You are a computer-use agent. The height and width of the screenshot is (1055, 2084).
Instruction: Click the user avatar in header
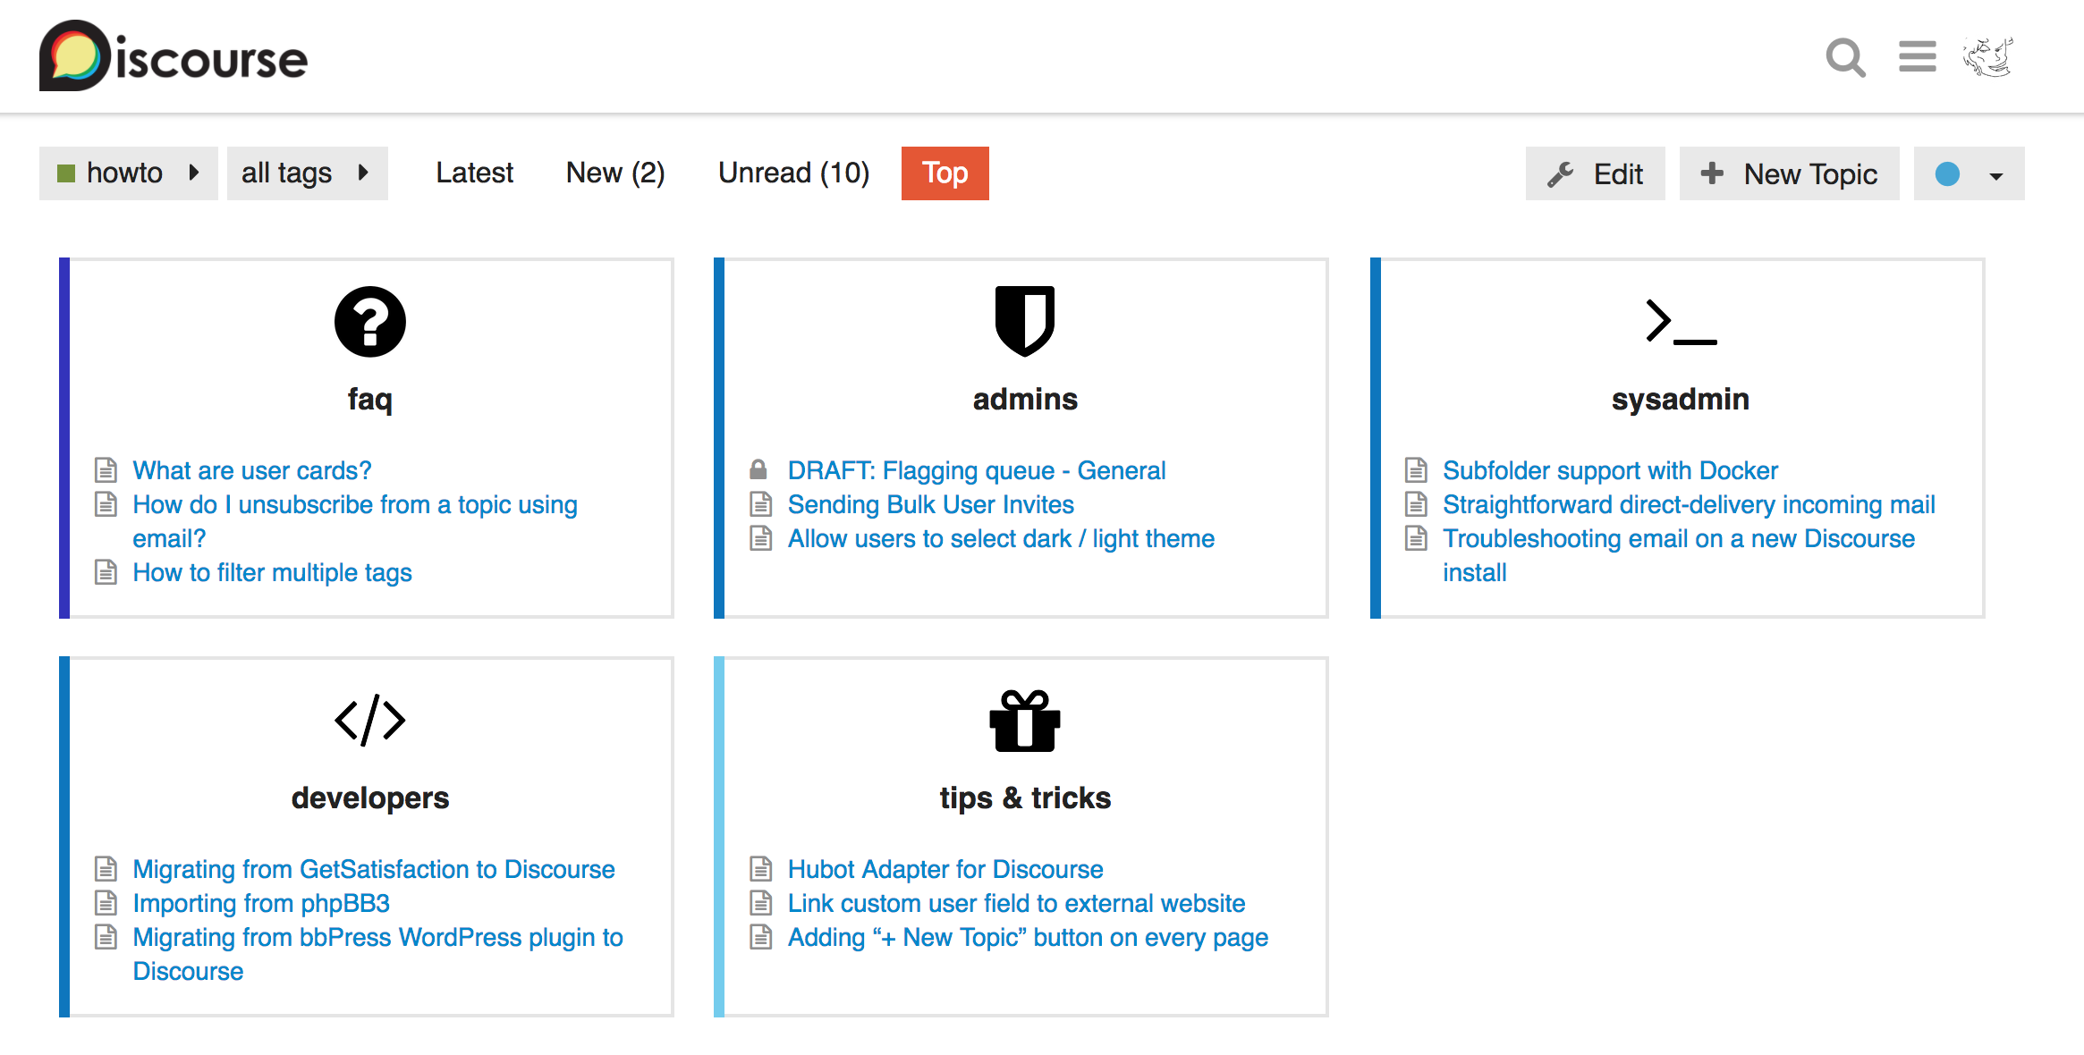(1987, 57)
